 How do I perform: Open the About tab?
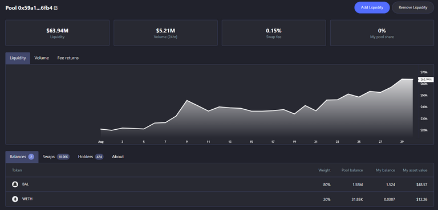pos(118,157)
